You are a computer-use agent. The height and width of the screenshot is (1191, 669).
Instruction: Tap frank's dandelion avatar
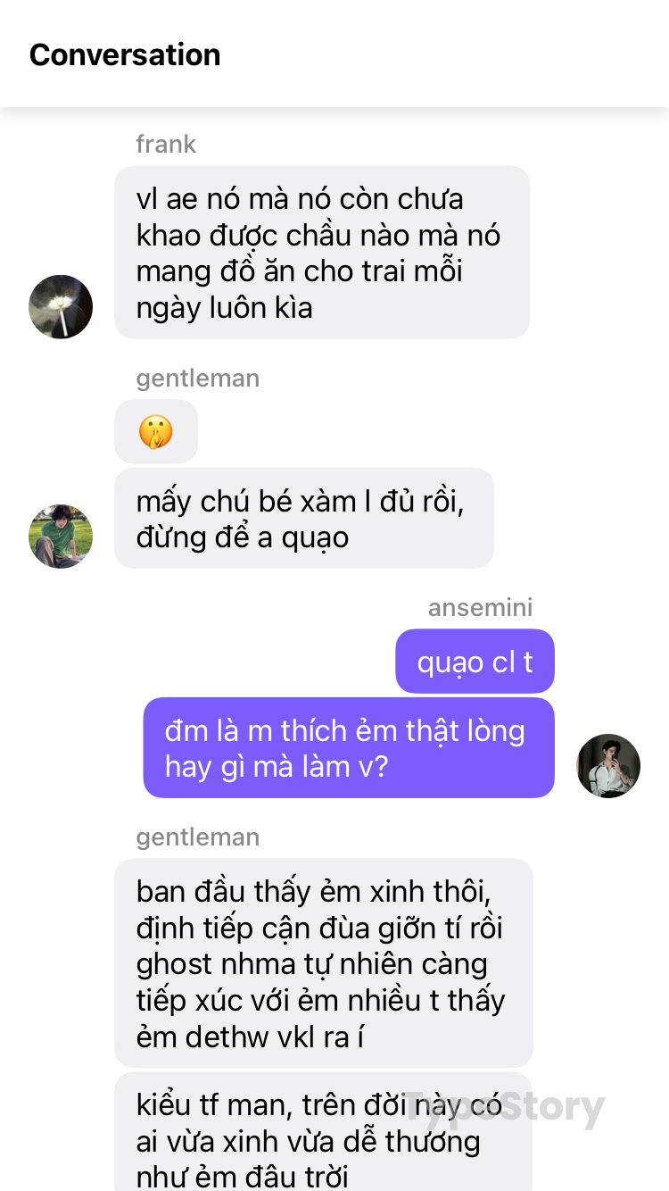point(61,306)
